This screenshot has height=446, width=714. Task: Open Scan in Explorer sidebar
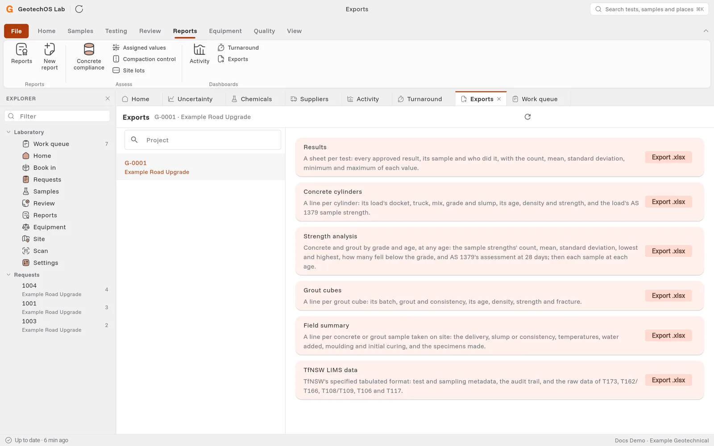57,251
